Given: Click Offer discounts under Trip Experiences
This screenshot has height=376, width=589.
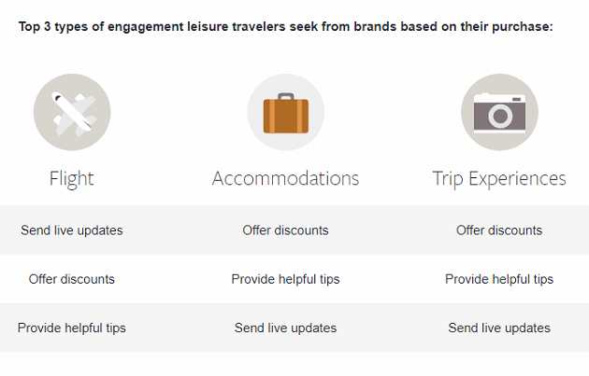Looking at the screenshot, I should coord(499,230).
